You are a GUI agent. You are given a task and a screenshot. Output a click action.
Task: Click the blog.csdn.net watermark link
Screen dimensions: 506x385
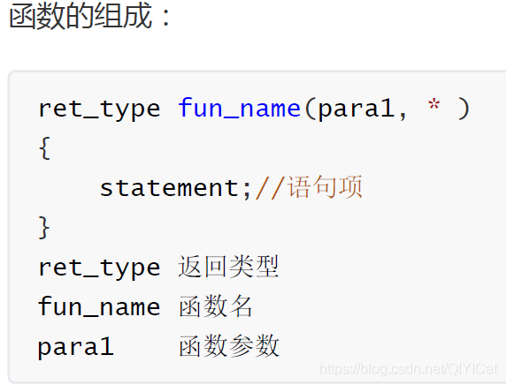point(408,369)
